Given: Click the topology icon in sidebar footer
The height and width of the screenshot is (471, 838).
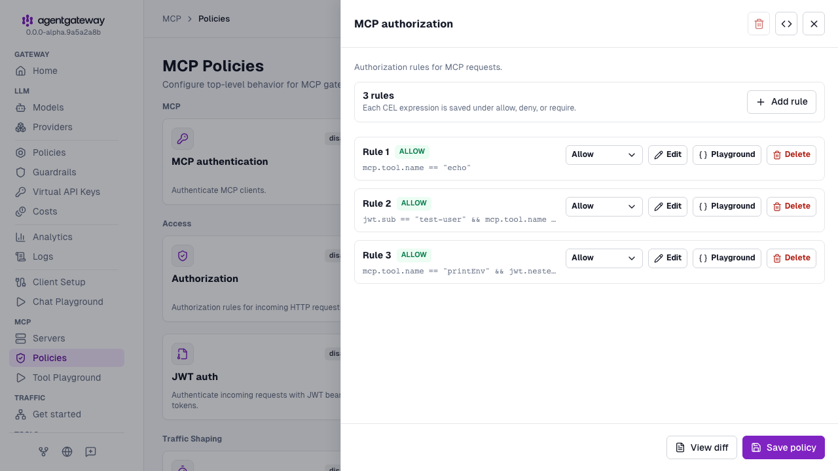Looking at the screenshot, I should [x=43, y=451].
